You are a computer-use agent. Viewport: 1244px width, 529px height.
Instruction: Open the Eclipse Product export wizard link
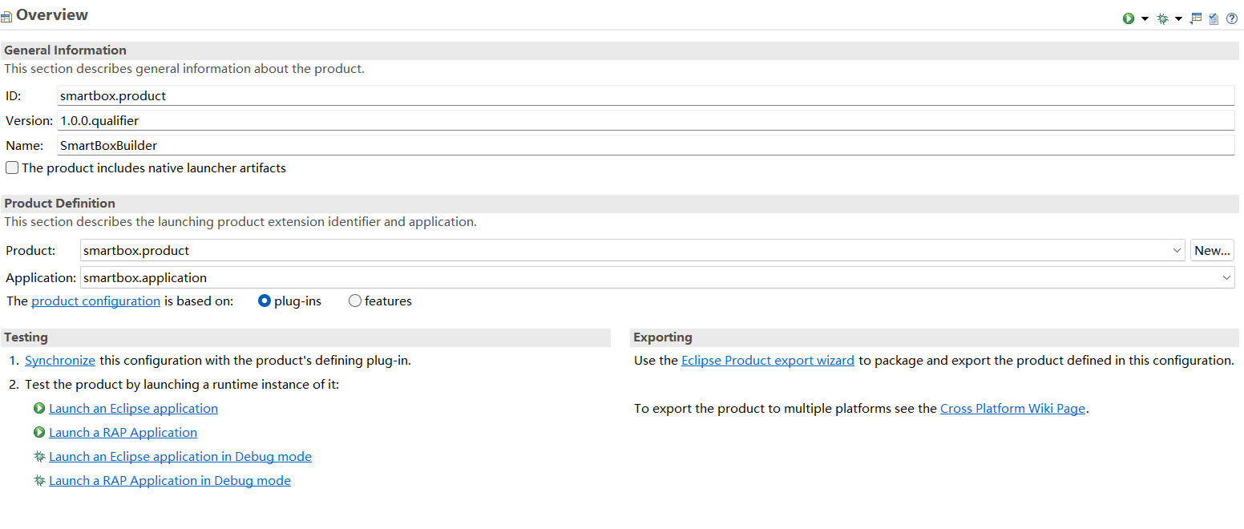(768, 361)
